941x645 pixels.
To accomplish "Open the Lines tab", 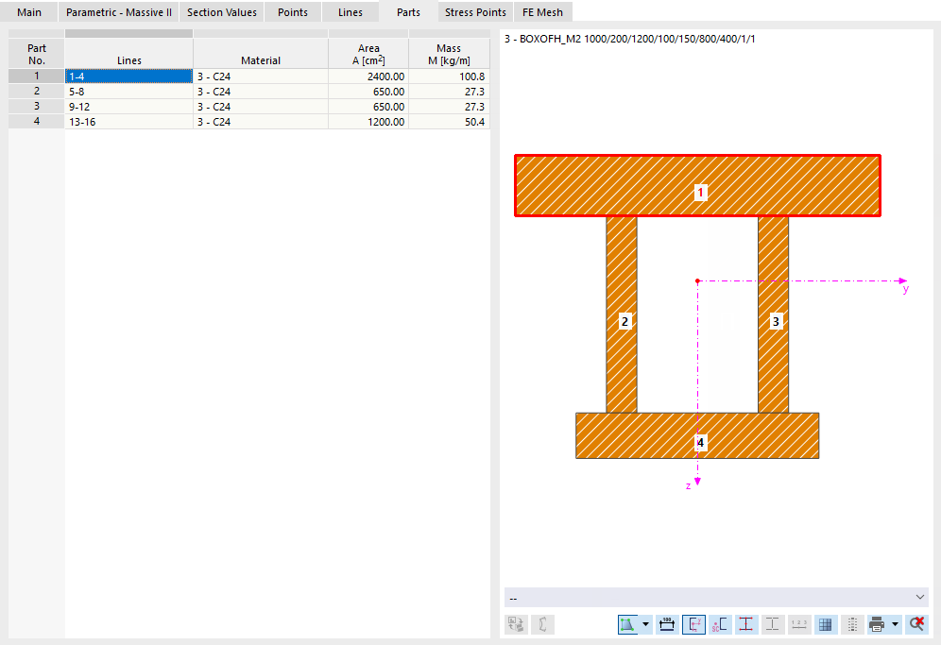I will click(x=351, y=12).
